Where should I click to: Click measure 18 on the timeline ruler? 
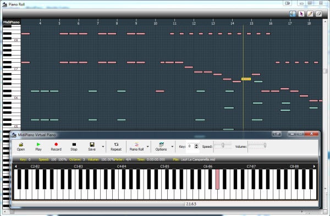click(x=309, y=23)
